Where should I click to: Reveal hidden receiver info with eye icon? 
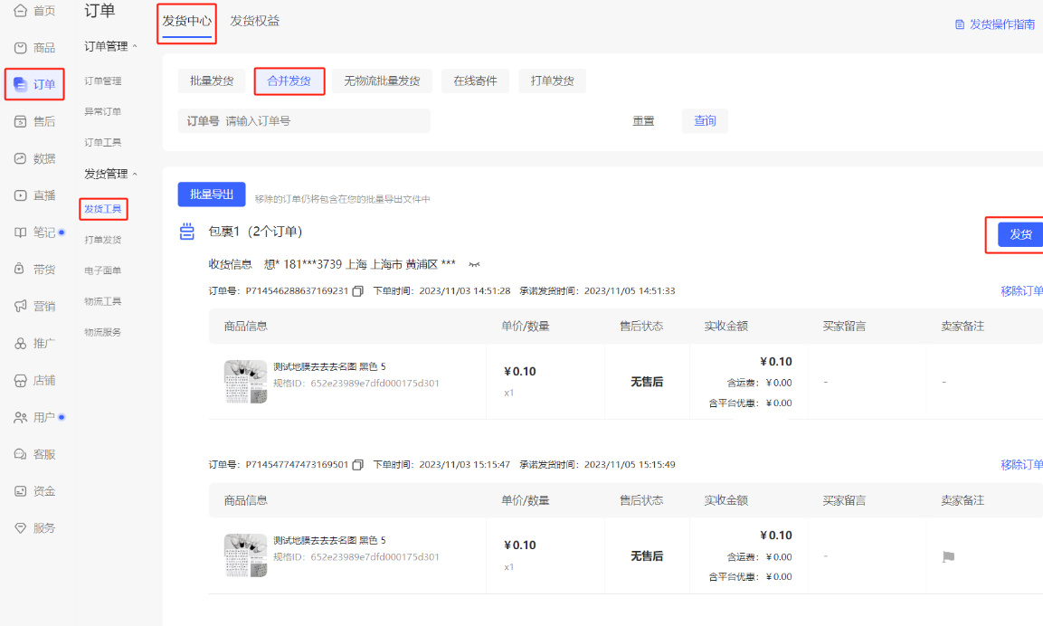pyautogui.click(x=474, y=265)
